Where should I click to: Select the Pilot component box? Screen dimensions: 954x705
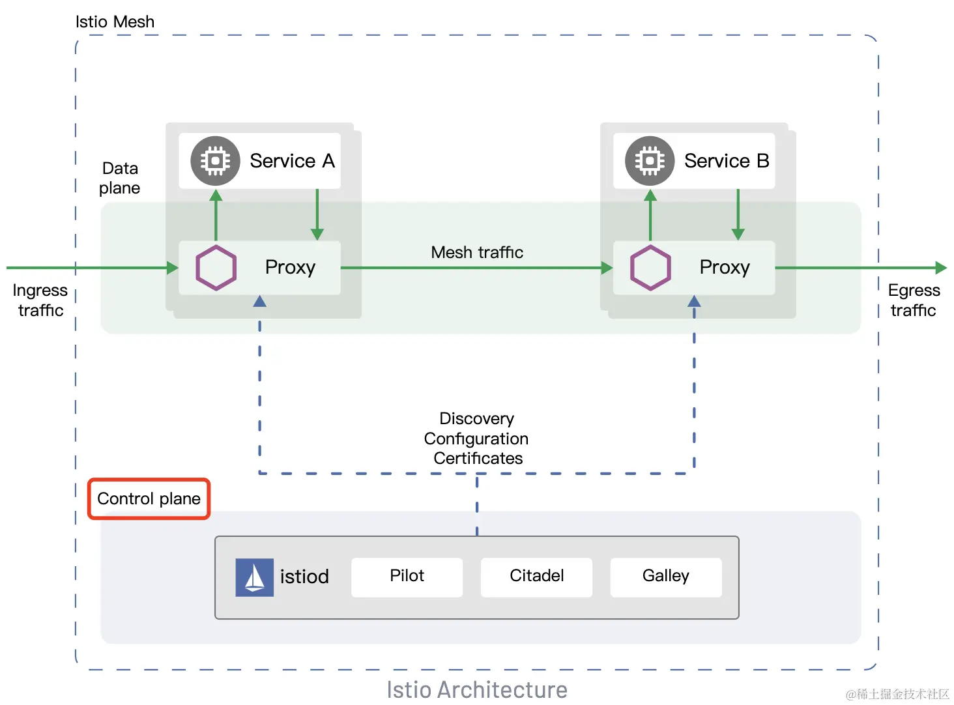click(407, 577)
